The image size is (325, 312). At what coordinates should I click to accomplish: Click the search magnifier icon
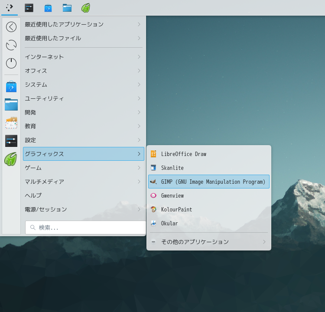pos(33,227)
